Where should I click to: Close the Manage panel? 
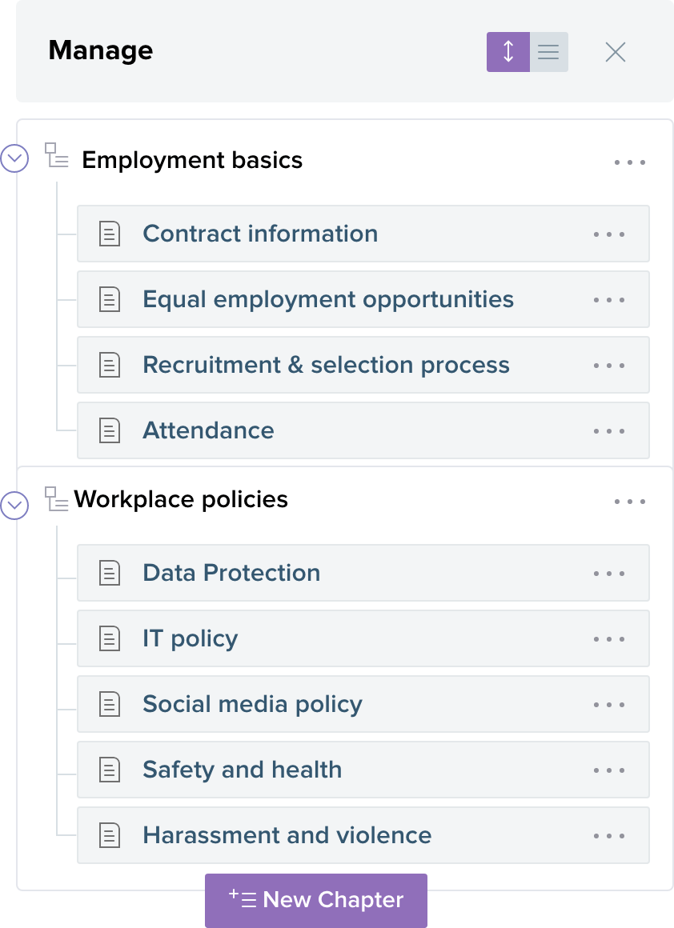(616, 52)
